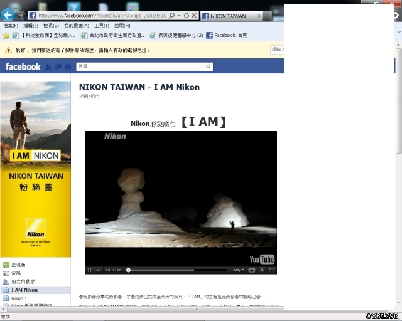The height and width of the screenshot is (321, 402).
Task: Open the address bar autocomplete dropdown arrow
Action: coord(179,16)
